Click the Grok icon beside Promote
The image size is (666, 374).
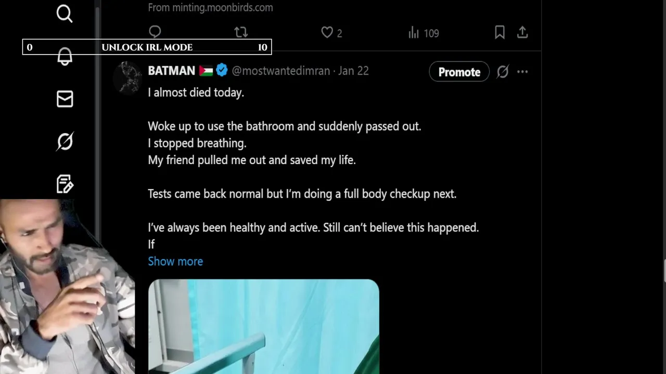[502, 72]
